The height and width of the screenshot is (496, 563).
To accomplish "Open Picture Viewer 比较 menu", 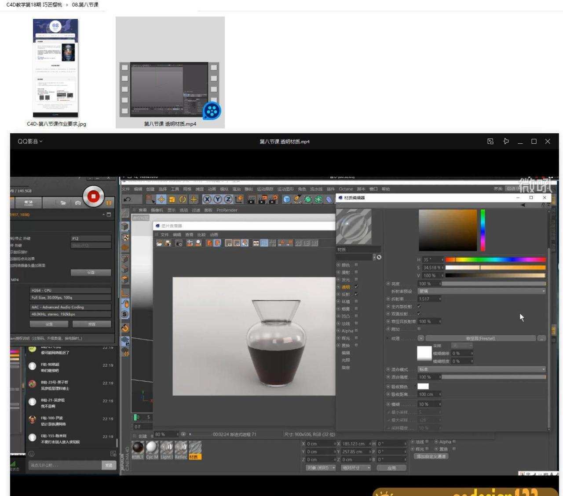I will click(201, 235).
